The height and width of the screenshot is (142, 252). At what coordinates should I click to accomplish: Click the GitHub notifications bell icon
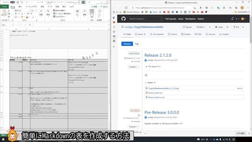[232, 19]
